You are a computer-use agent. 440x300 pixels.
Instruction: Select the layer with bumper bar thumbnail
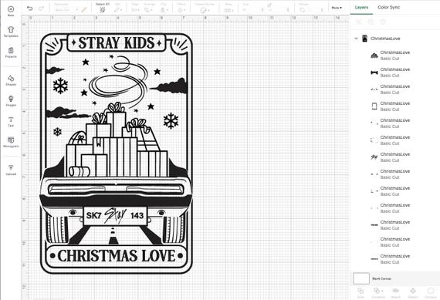click(395, 72)
